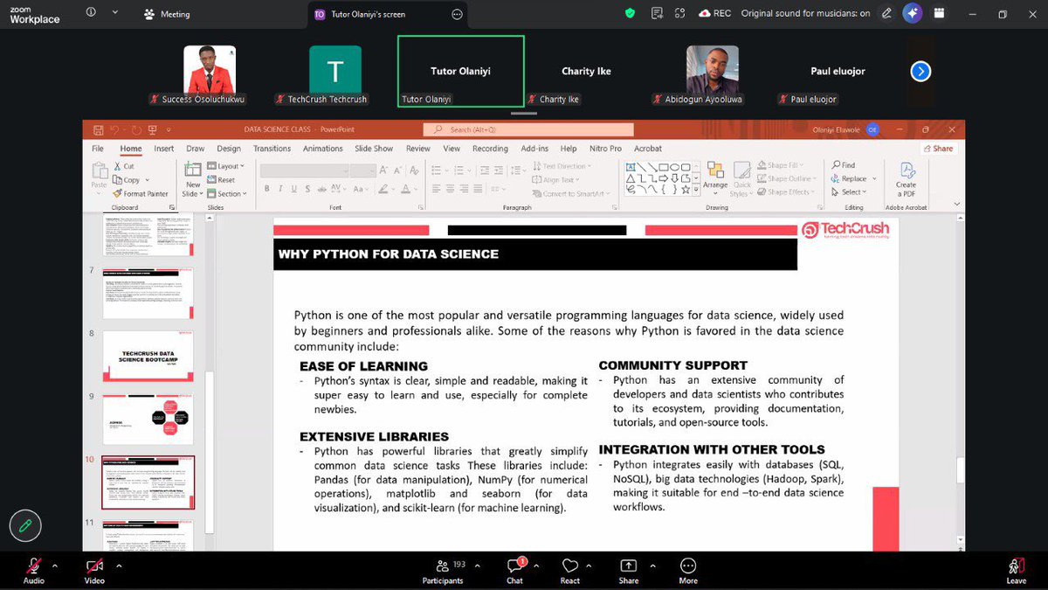
Task: Expand arrow next to Participants
Action: (478, 565)
